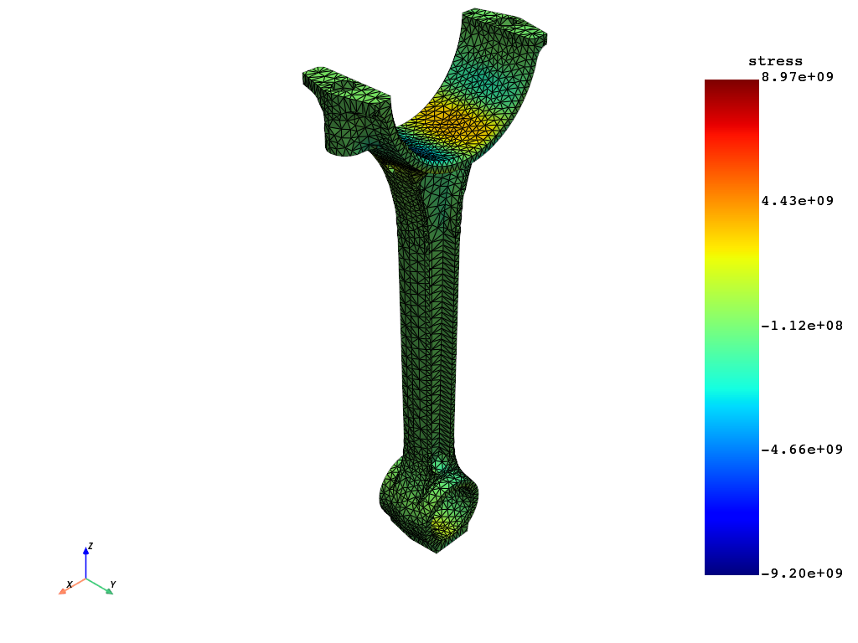Click the -9.20e+09 minimum value label
This screenshot has width=858, height=643.
[x=802, y=573]
